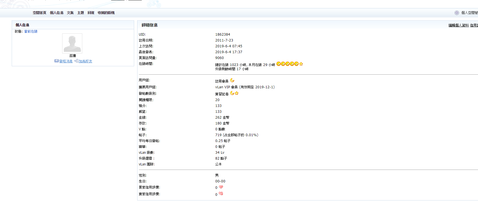This screenshot has height=203, width=478.
Task: Click the user avatar picture
Action: (x=72, y=43)
